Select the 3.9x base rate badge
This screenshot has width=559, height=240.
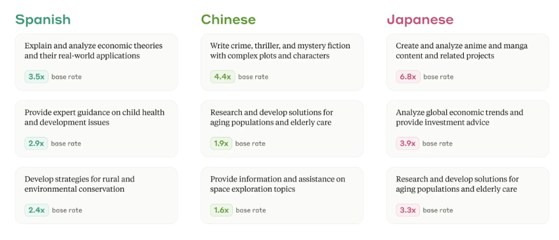408,143
